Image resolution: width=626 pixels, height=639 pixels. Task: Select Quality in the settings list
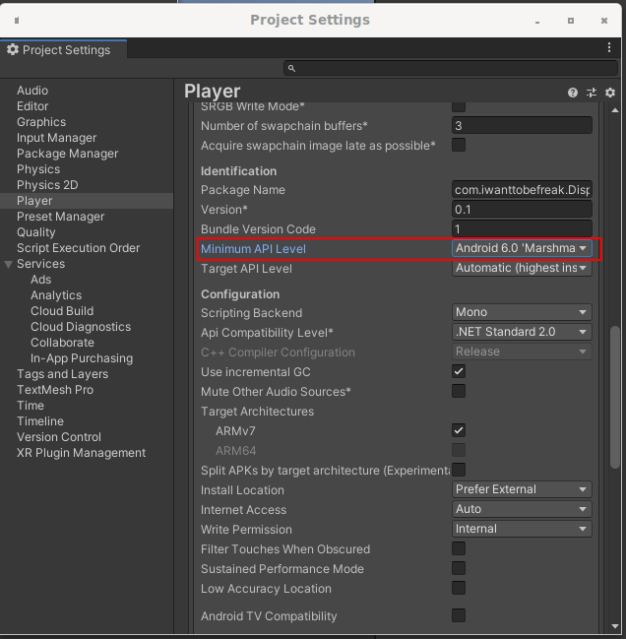[x=36, y=232]
